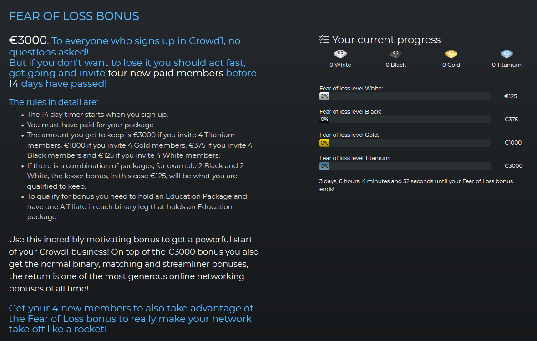The image size is (537, 341).
Task: Click the checklist icon beside Your current progress
Action: (x=324, y=40)
